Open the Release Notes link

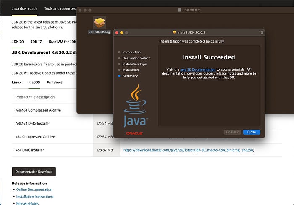coord(28,203)
